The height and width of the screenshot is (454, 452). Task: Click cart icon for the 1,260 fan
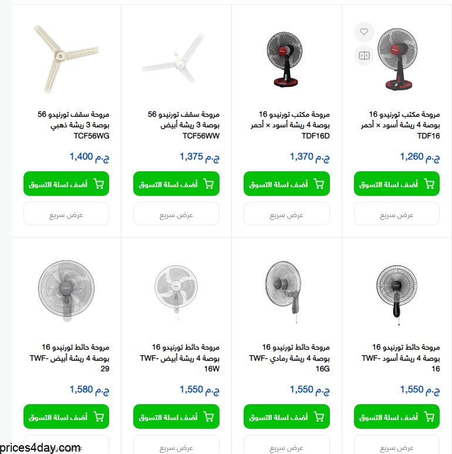coord(429,184)
